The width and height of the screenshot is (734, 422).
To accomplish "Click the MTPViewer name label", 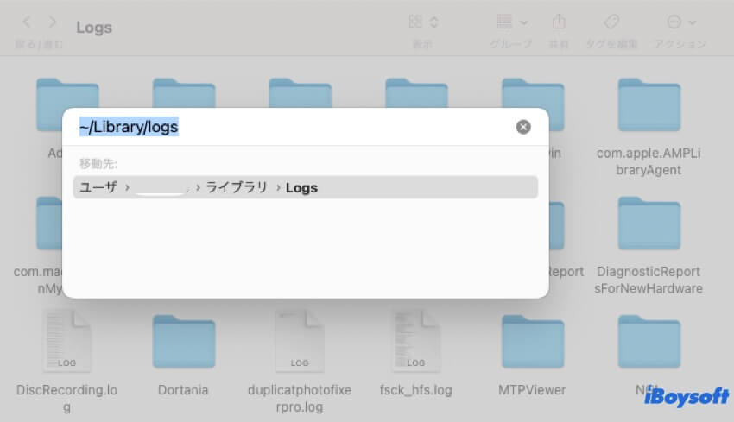I will pos(532,390).
